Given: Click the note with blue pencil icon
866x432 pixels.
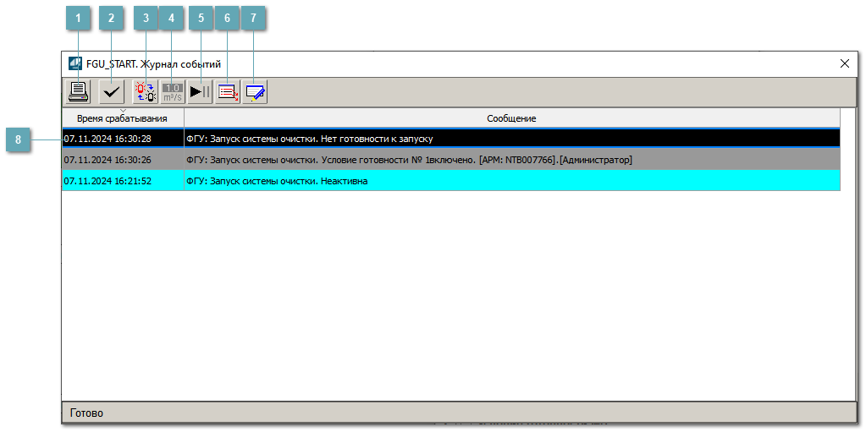Looking at the screenshot, I should coord(255,92).
